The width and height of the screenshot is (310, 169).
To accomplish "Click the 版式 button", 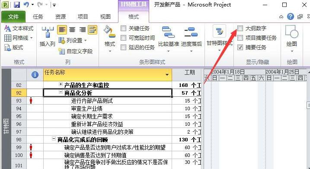I will point(14,48).
